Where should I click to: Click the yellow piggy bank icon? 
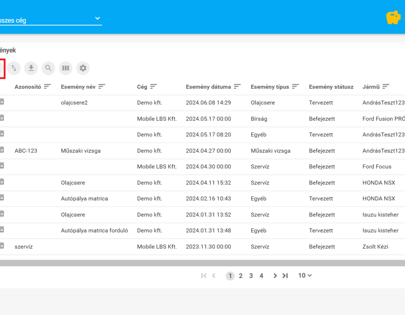pos(393,18)
